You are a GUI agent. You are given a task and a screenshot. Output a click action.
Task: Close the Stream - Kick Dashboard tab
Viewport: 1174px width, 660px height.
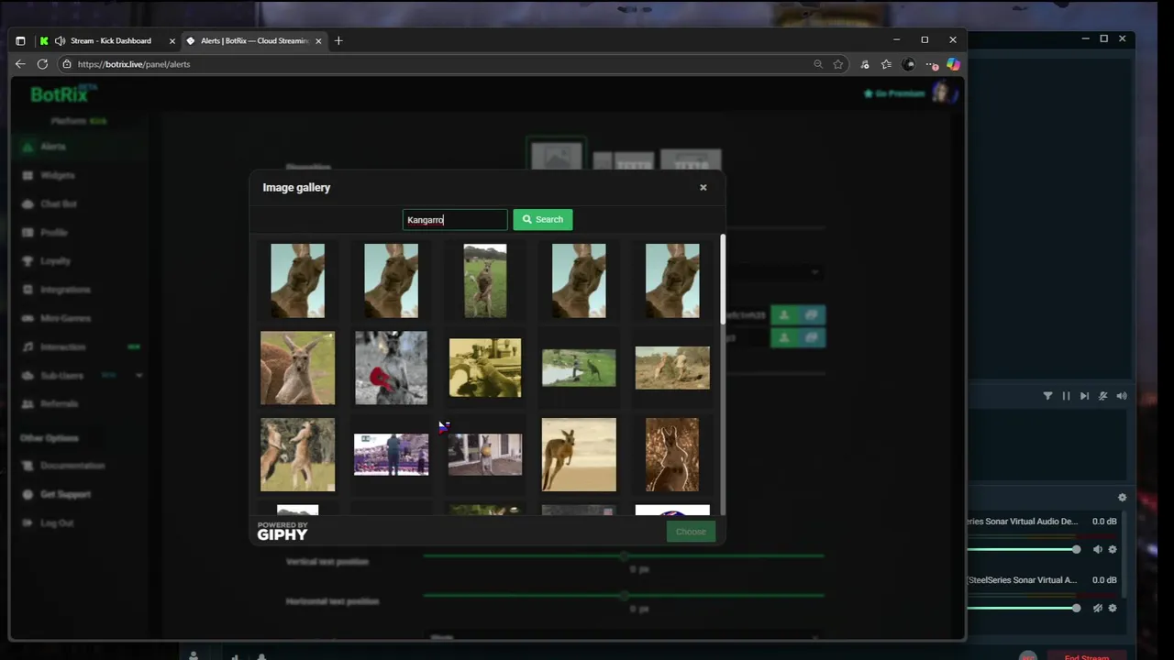click(x=172, y=40)
